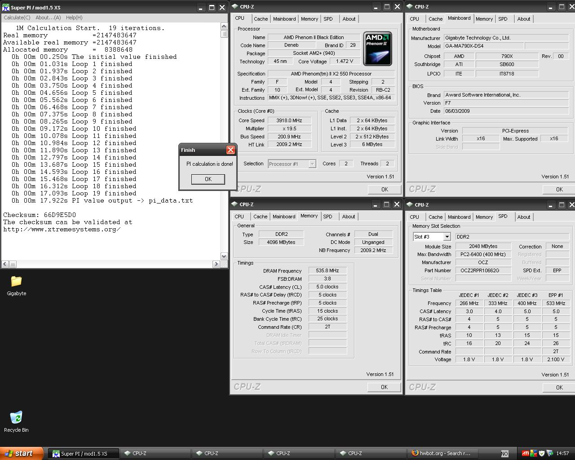Click Super PI scroll down arrow

pyautogui.click(x=224, y=256)
